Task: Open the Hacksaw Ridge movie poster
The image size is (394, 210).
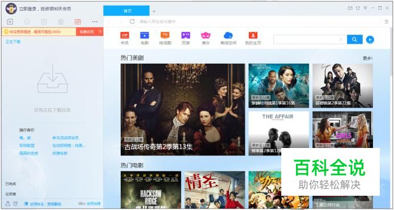Action: 151,190
